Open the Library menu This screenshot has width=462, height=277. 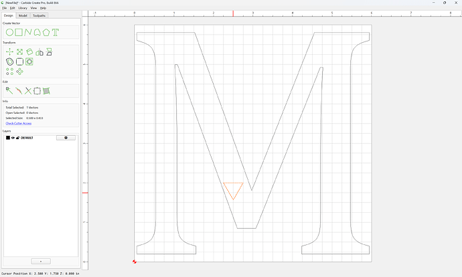[23, 8]
